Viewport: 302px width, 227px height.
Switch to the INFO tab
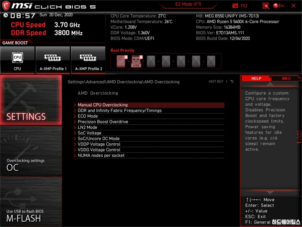(x=286, y=79)
